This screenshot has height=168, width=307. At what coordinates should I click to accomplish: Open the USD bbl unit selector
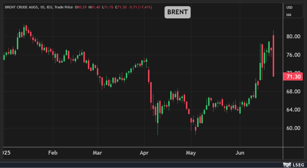(x=293, y=11)
